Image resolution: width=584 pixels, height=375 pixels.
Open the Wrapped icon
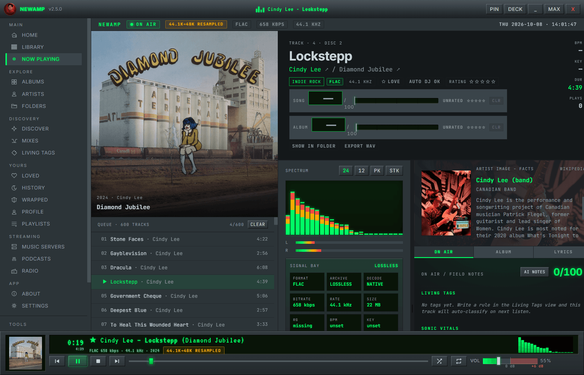point(14,200)
